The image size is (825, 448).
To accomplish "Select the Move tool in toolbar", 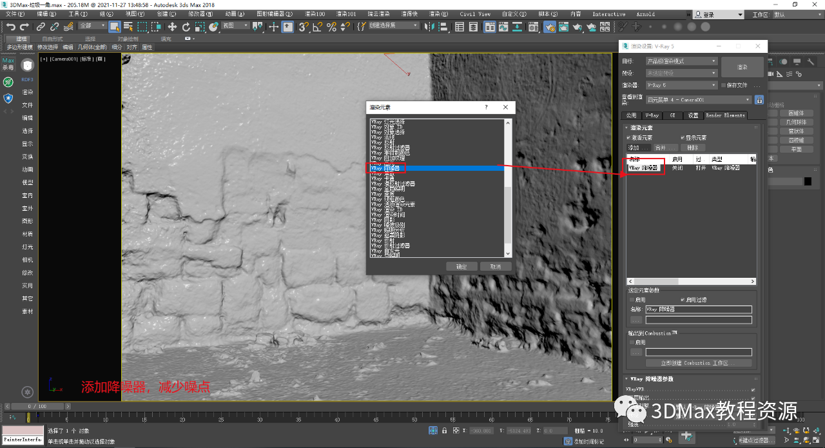I will click(172, 26).
